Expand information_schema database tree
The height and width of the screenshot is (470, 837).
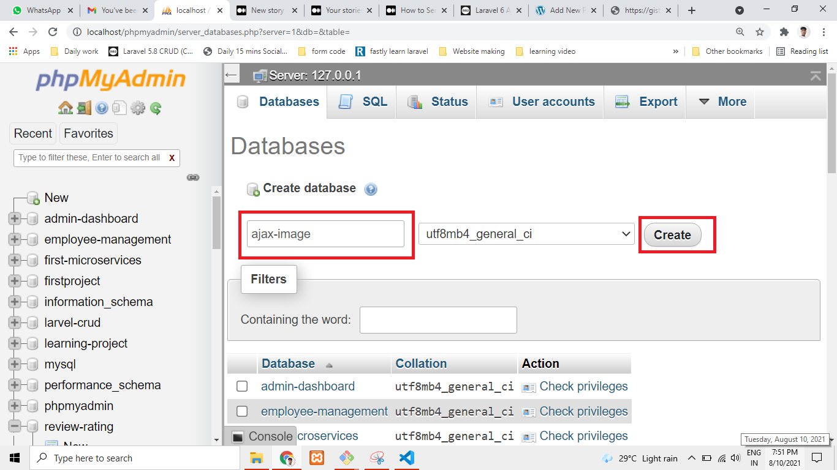(15, 302)
